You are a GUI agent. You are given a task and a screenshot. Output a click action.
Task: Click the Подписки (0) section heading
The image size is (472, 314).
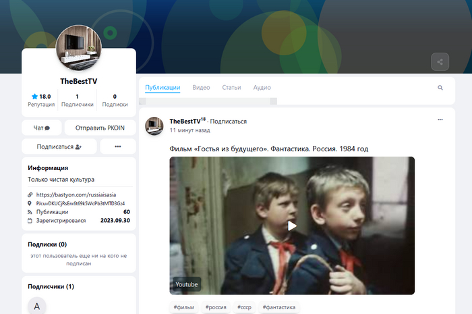(47, 244)
